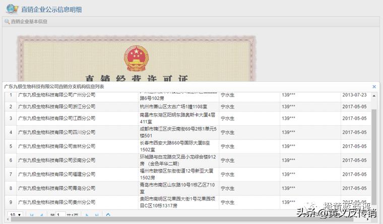Viewport: 383px width, 224px height.
Task: Close the 直销分支机构信息列表 dialog
Action: click(374, 87)
